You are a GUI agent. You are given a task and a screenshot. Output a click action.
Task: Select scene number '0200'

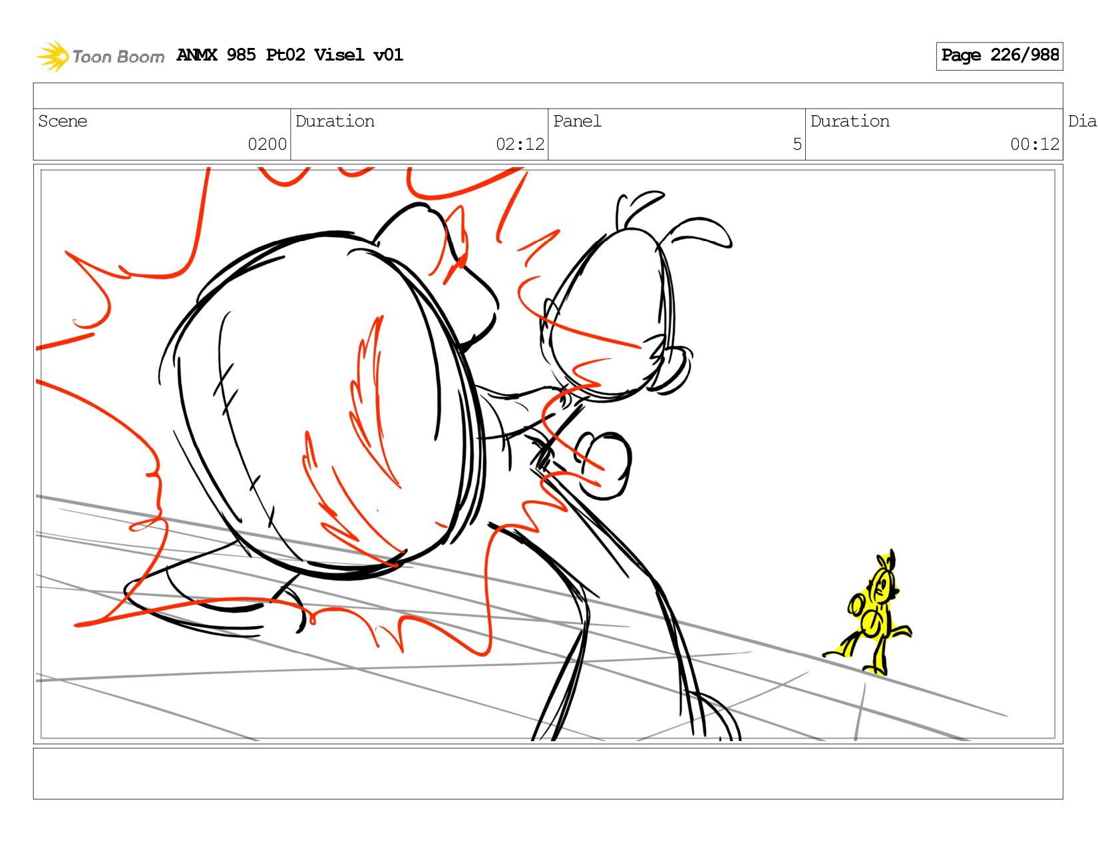(267, 144)
